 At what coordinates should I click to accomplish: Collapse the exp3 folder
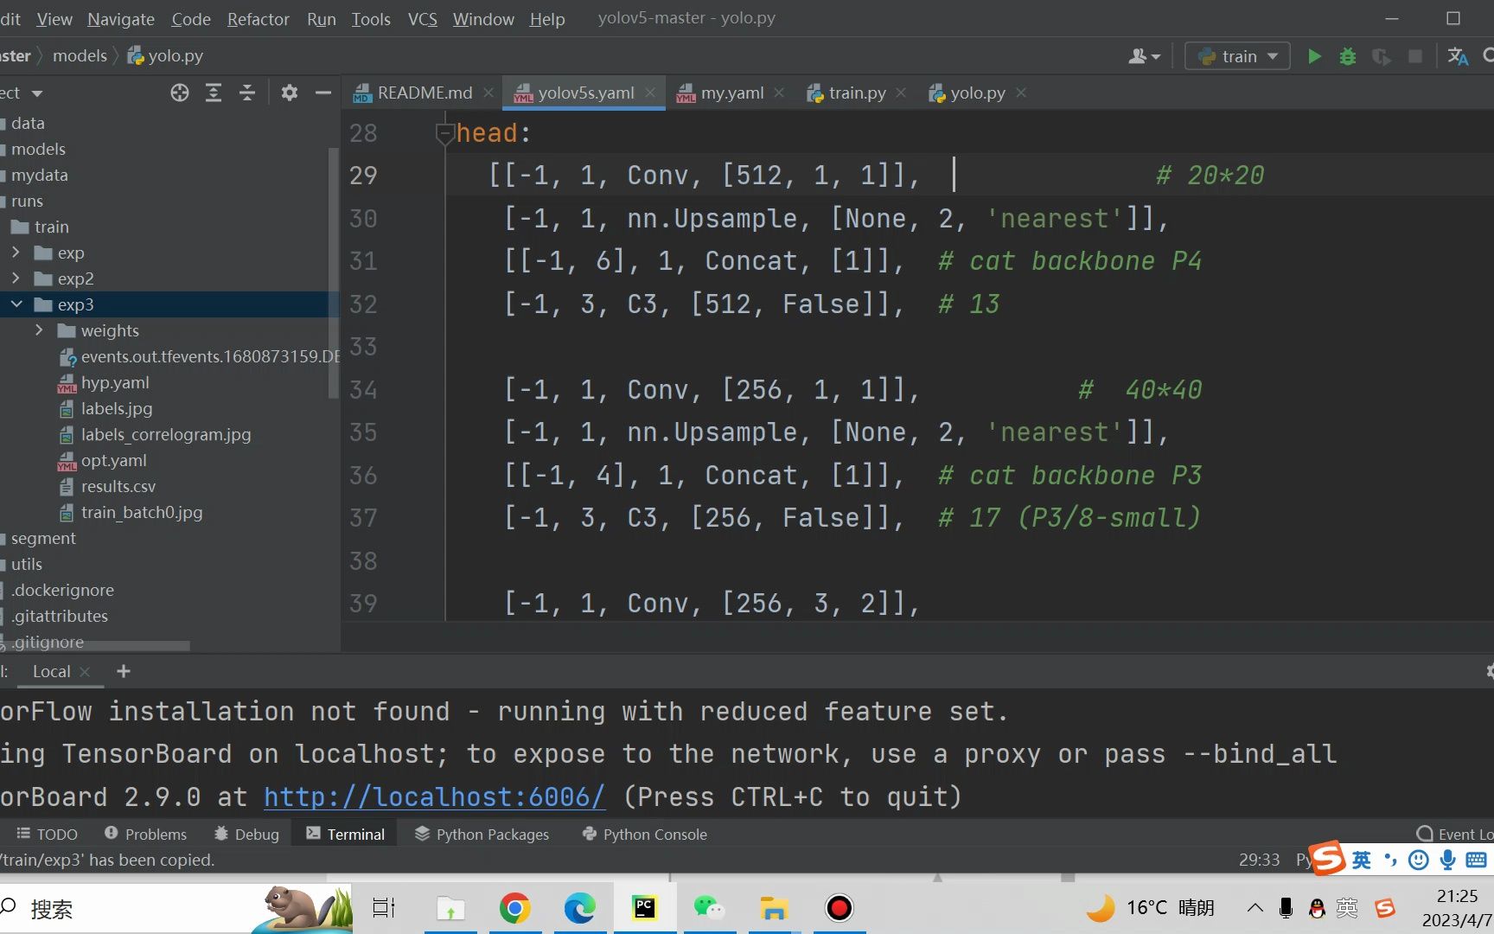16,304
